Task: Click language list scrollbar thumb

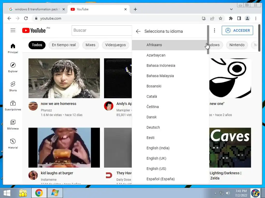Action: (x=208, y=40)
